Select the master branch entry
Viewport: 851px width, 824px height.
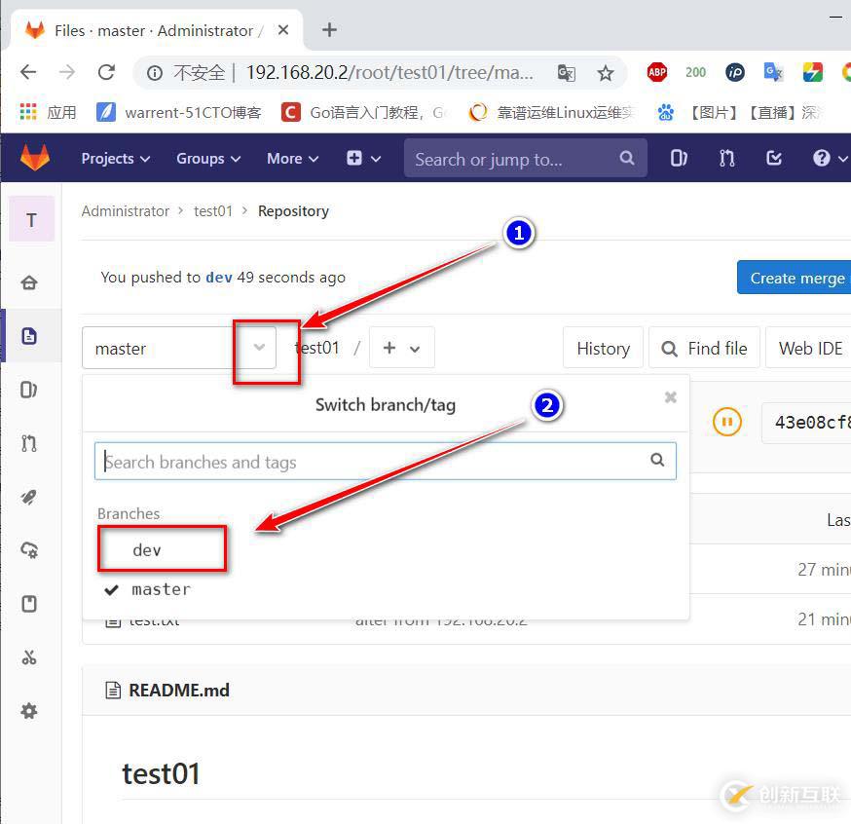point(162,589)
